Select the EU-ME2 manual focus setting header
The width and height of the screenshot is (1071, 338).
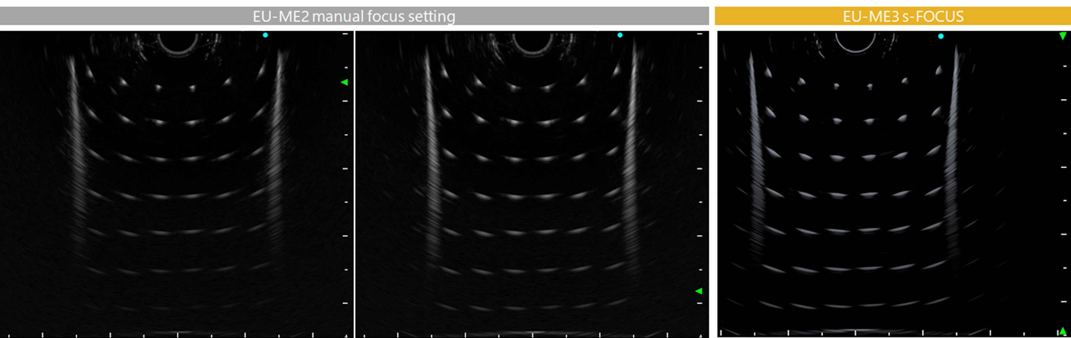[354, 16]
